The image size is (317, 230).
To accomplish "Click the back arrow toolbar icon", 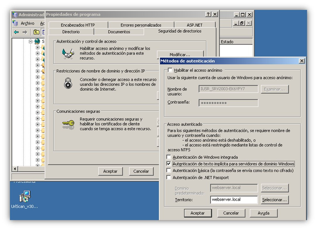I will point(16,32).
